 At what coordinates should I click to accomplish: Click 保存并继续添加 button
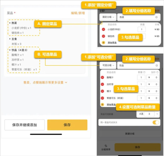(25, 125)
